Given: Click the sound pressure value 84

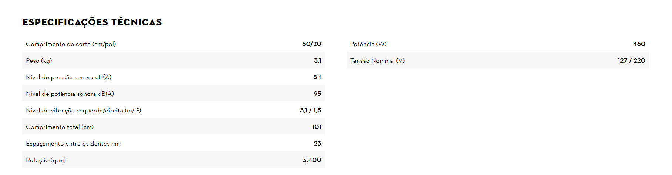Looking at the screenshot, I should (317, 77).
